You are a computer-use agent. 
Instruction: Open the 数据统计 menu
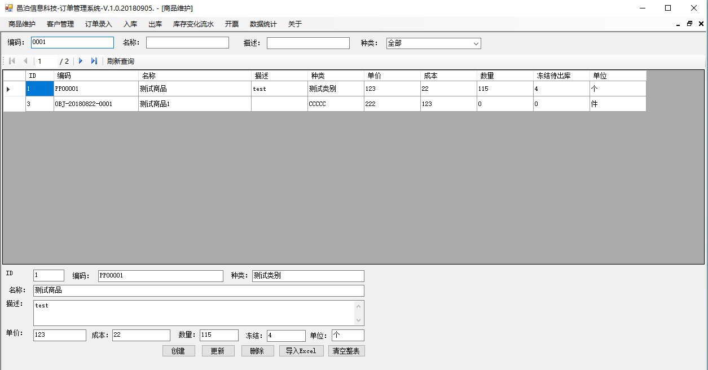[263, 24]
